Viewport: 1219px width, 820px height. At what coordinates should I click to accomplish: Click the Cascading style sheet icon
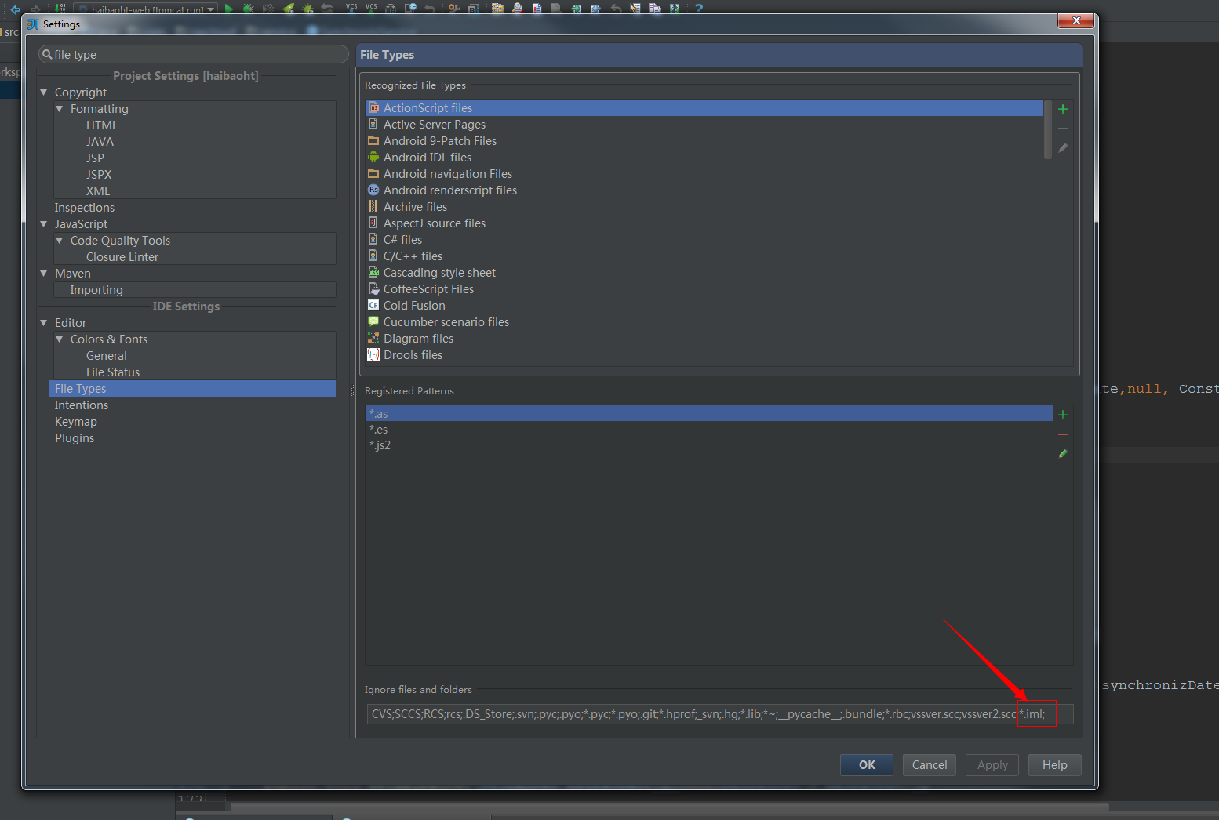(x=374, y=273)
